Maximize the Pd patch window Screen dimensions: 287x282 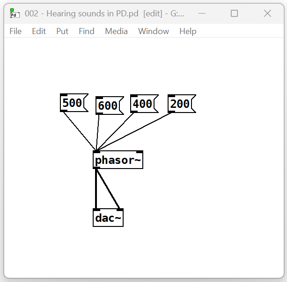point(234,14)
